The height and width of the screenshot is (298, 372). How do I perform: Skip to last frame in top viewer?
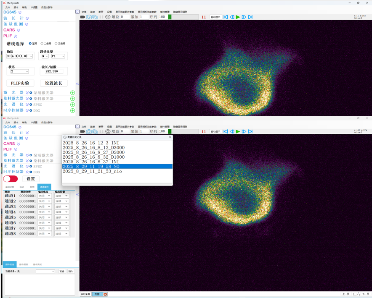tap(250, 17)
